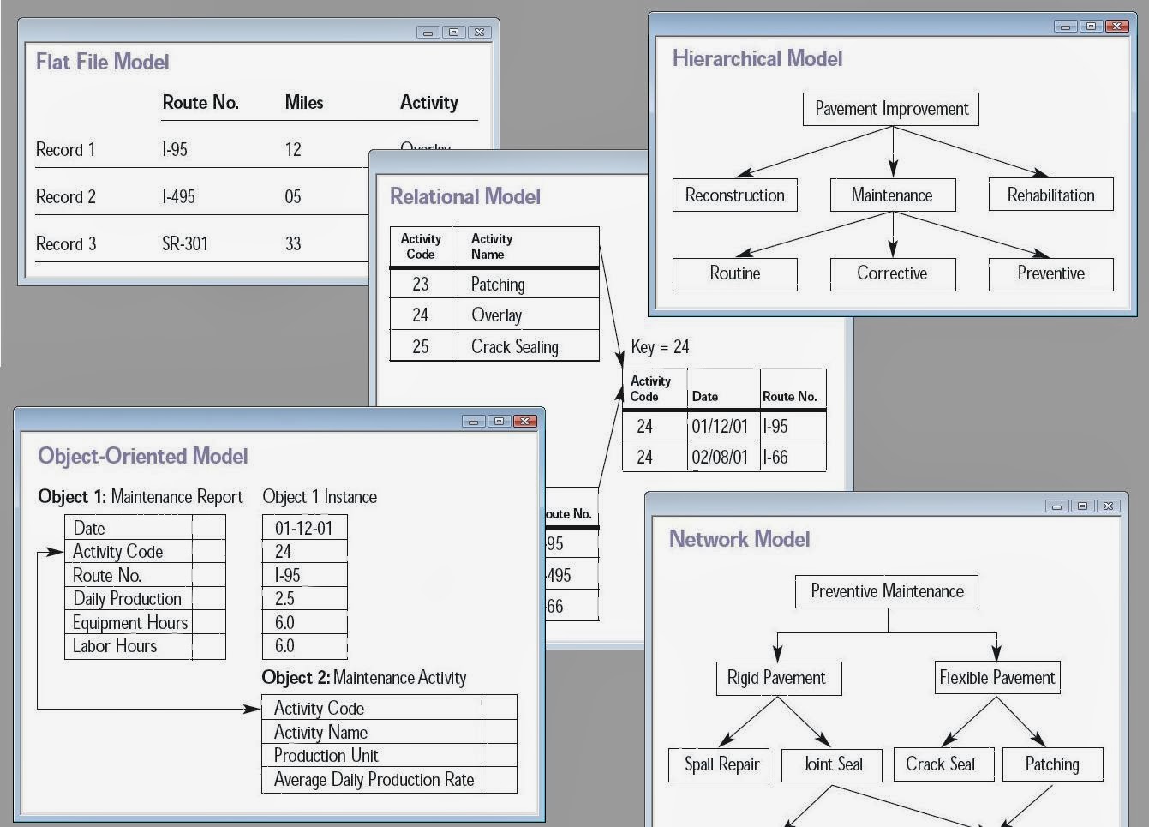This screenshot has height=827, width=1149.
Task: Minimize the Flat File Model window
Action: coord(428,32)
